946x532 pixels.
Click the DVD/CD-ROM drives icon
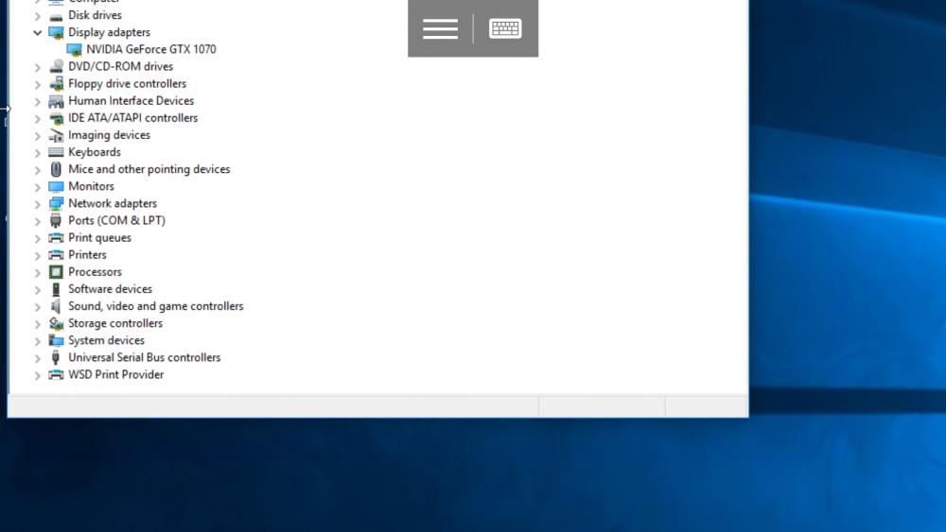click(x=56, y=66)
